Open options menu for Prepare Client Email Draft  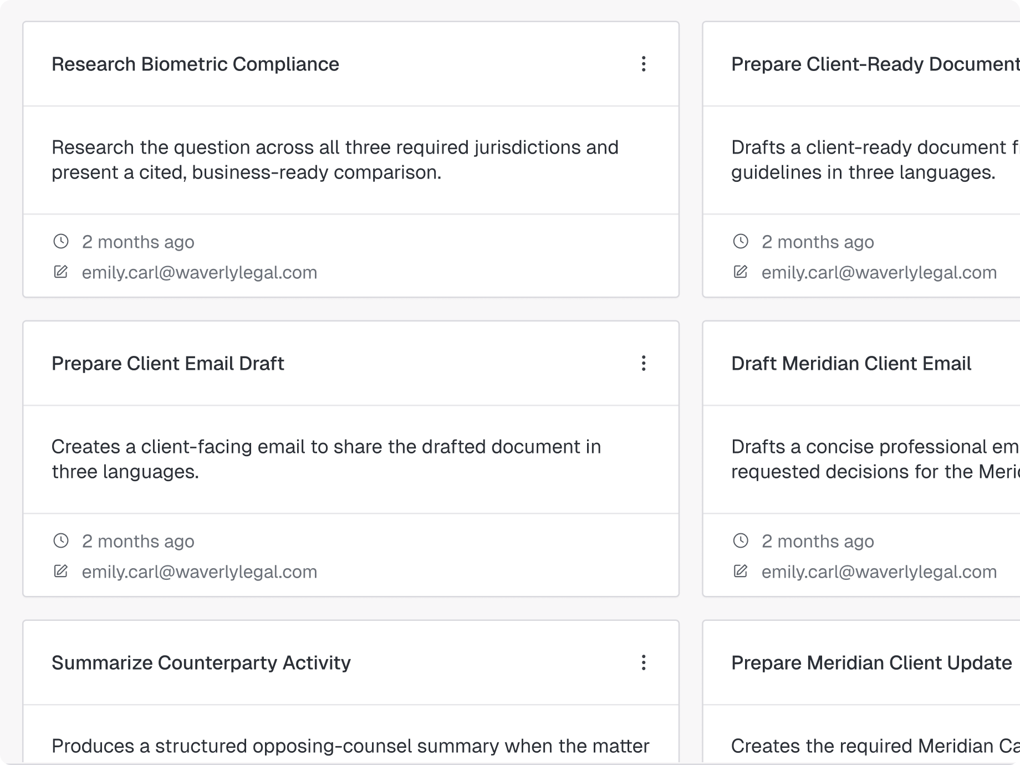click(644, 363)
